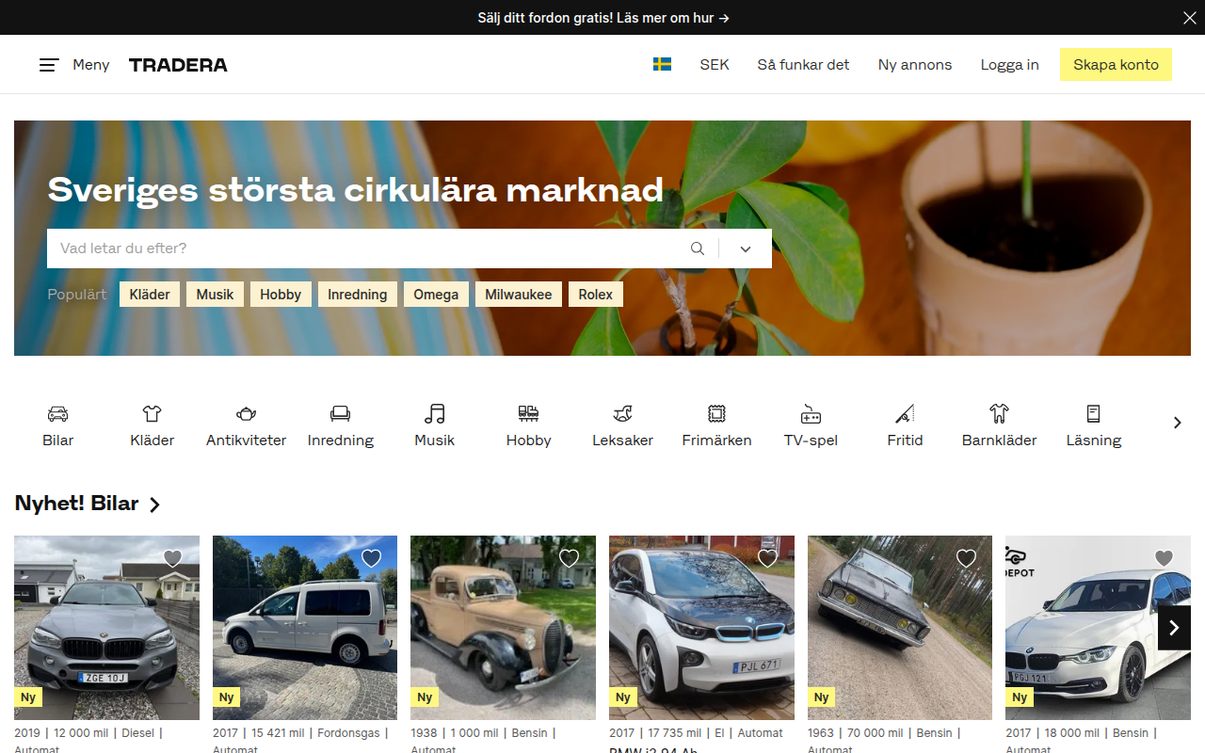Open the Bilar category car icon
This screenshot has width=1205, height=753.
(58, 413)
